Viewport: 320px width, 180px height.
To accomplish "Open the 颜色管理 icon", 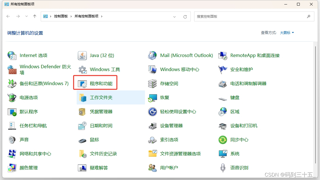I will click(x=12, y=168).
